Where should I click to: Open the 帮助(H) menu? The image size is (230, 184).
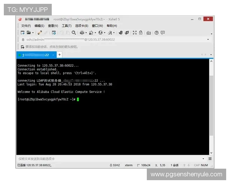tap(112, 26)
